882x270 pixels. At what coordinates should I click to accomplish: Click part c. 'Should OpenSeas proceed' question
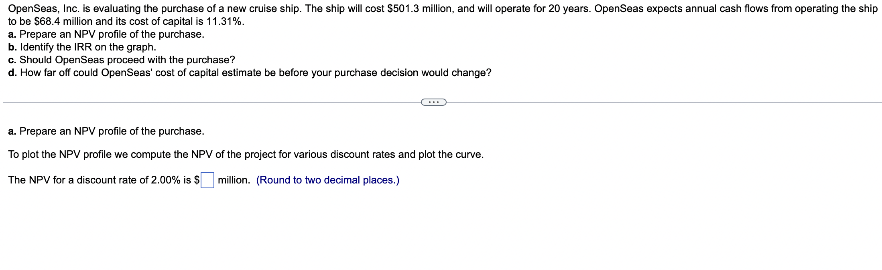121,60
